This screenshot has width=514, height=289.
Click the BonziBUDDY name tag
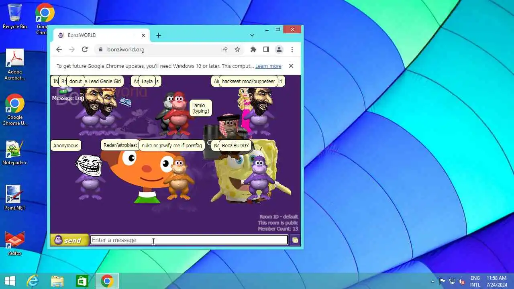(x=235, y=145)
